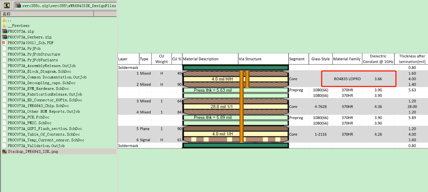The width and height of the screenshot is (428, 192).
Task: Click RO4835 LOPRO material cell
Action: (347, 79)
